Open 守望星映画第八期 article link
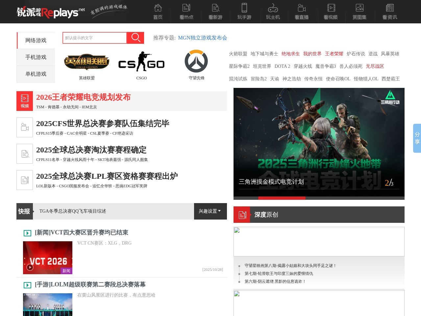The height and width of the screenshot is (316, 421). 290,266
